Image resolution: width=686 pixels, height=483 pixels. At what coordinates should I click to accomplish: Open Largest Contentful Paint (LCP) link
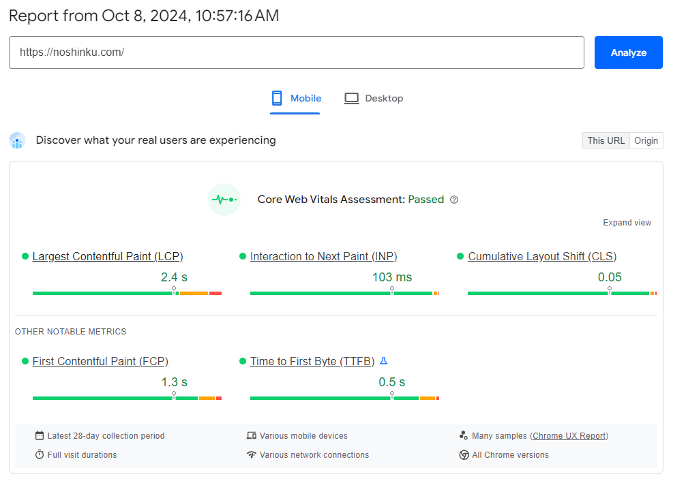point(108,257)
